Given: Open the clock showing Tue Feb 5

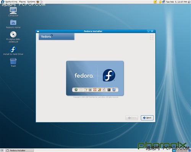Looking at the screenshot, I should tap(176, 2).
